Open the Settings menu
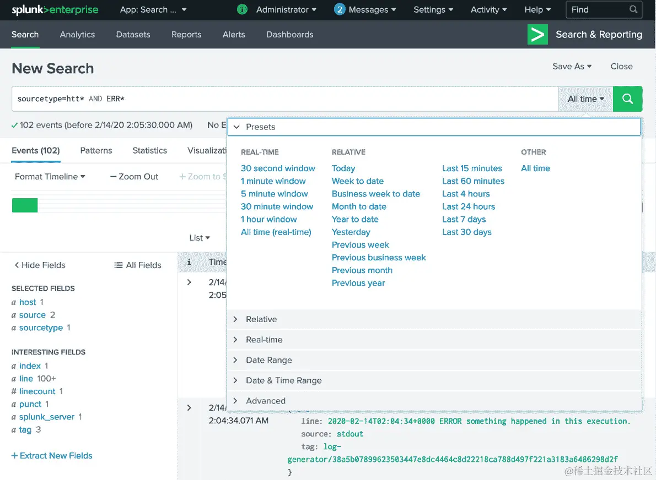The image size is (656, 480). click(x=433, y=9)
